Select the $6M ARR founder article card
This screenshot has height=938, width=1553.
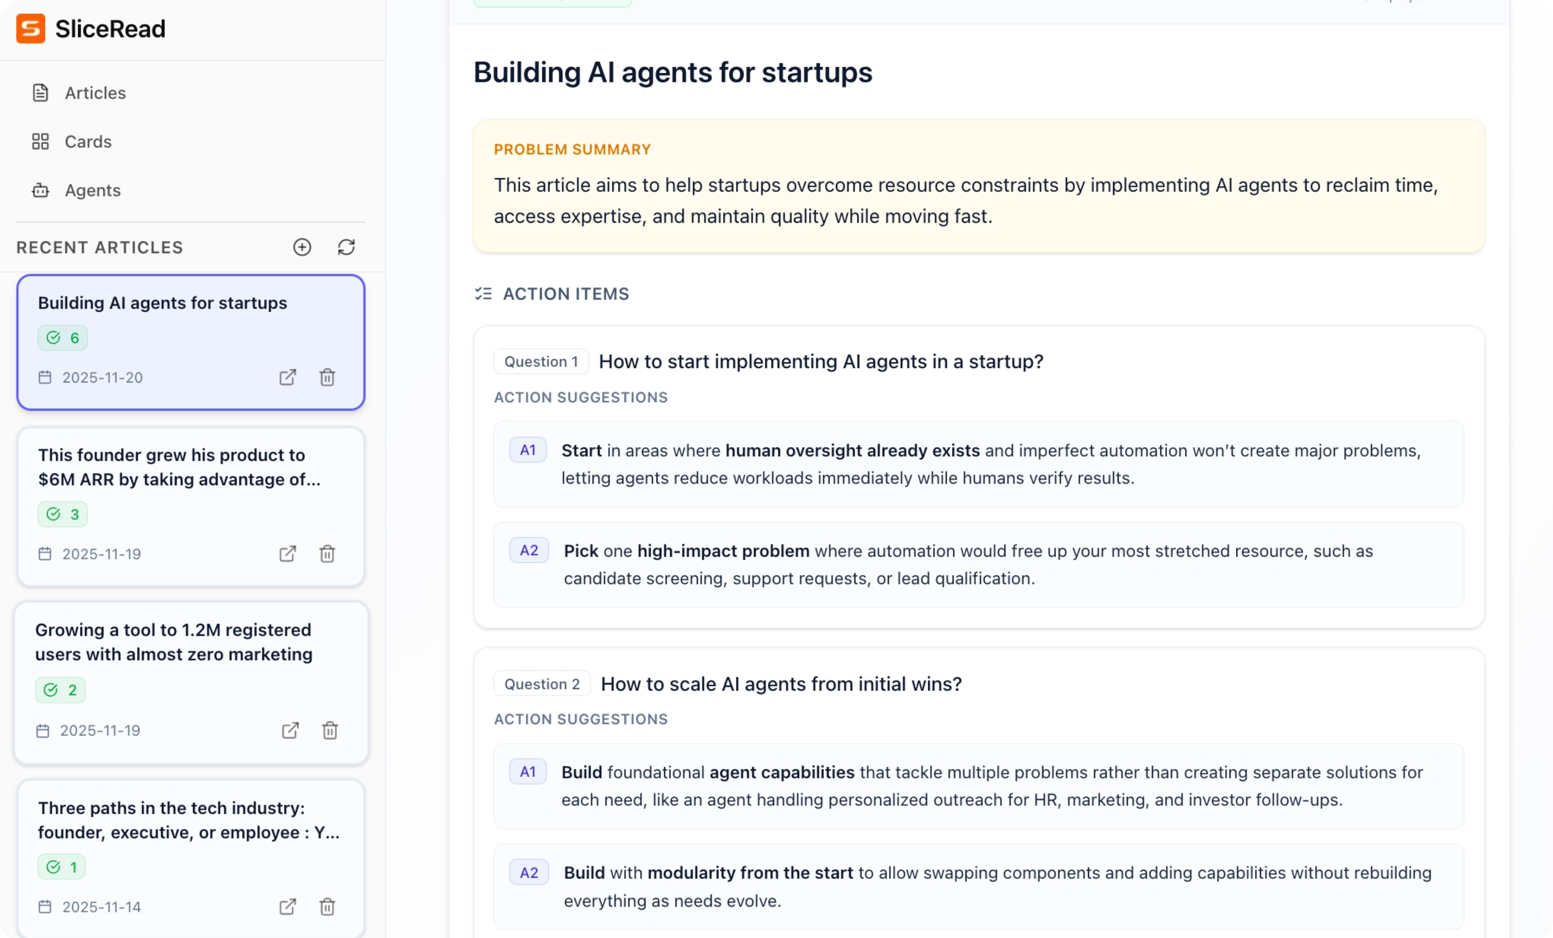click(180, 467)
